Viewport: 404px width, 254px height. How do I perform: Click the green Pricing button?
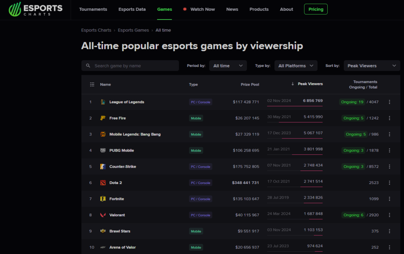pos(316,9)
